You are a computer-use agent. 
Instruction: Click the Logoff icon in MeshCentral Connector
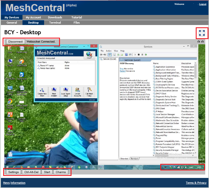[89, 55]
